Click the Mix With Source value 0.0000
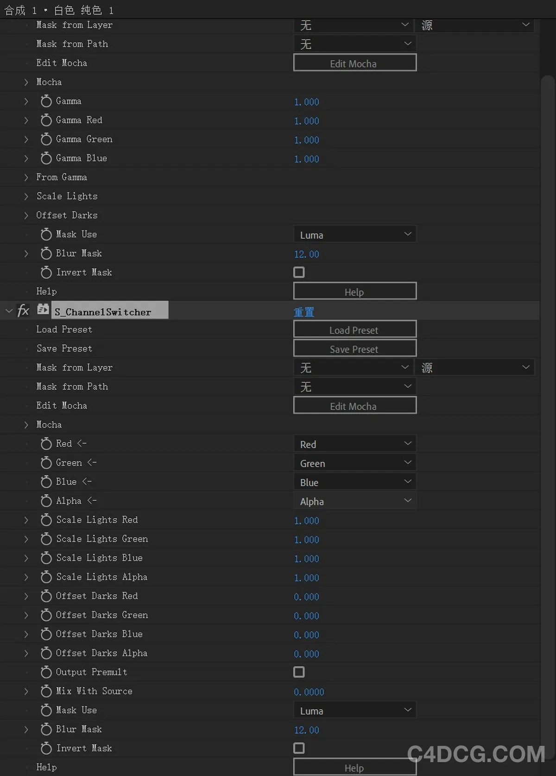 (309, 692)
